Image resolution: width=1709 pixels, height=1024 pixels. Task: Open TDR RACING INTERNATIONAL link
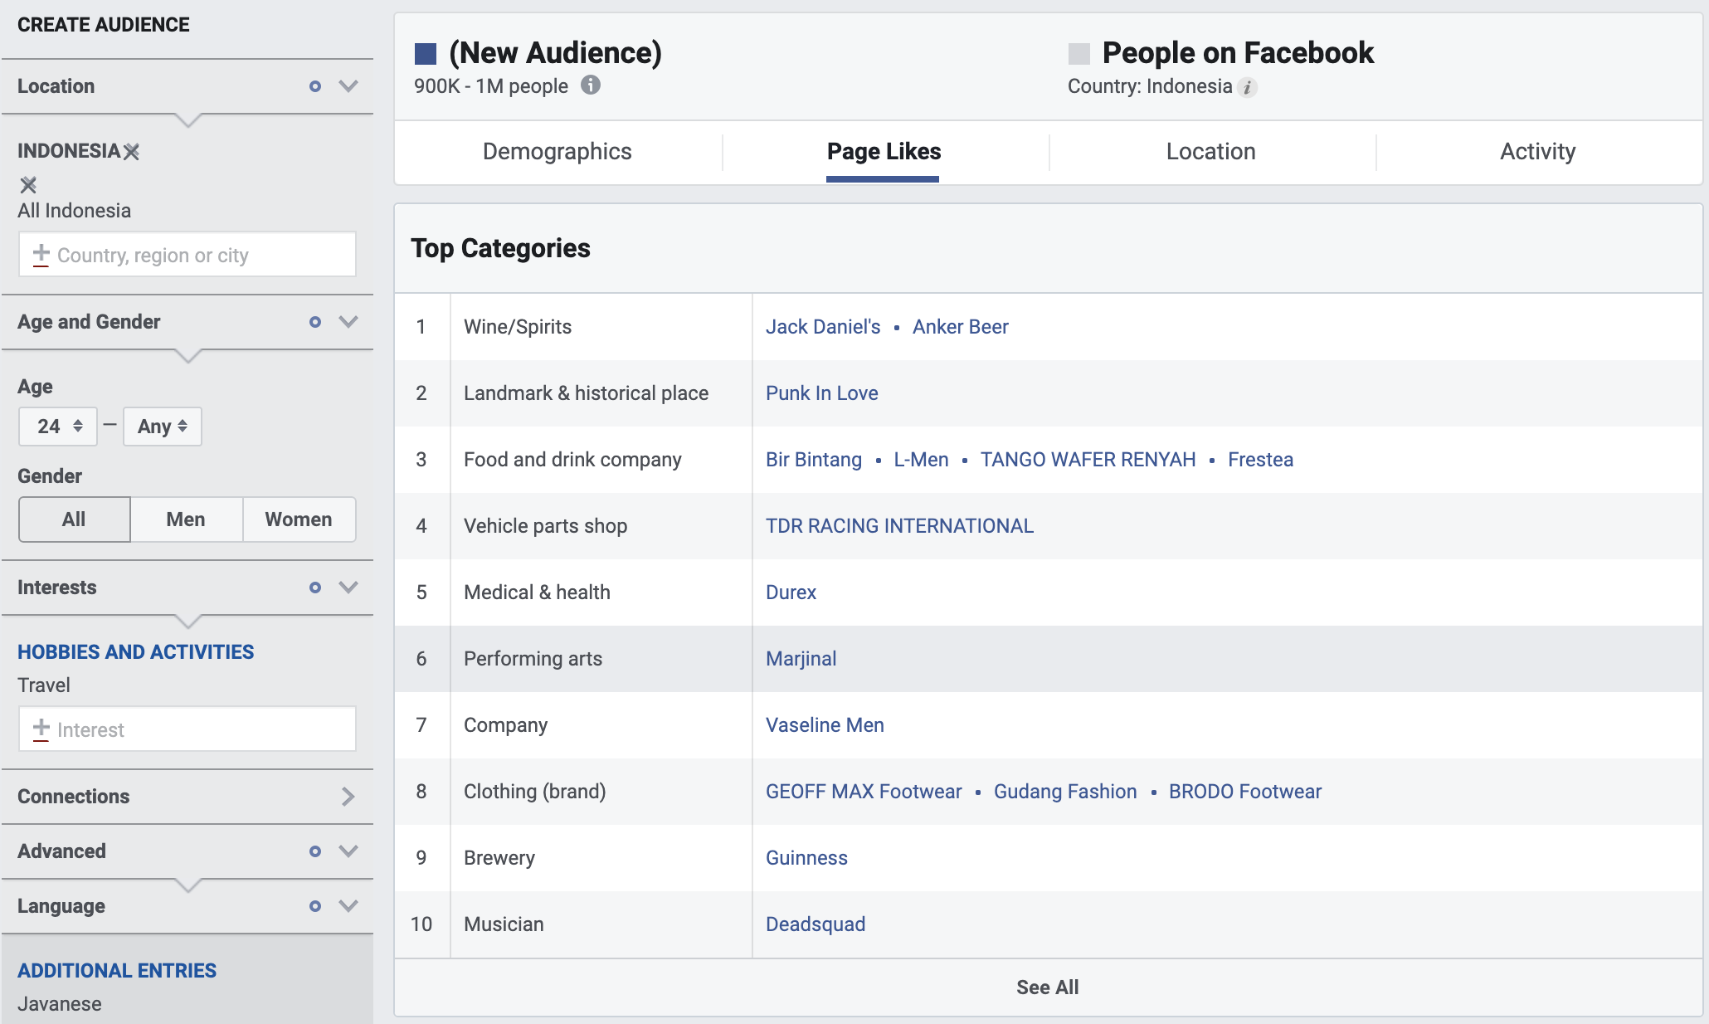(899, 526)
